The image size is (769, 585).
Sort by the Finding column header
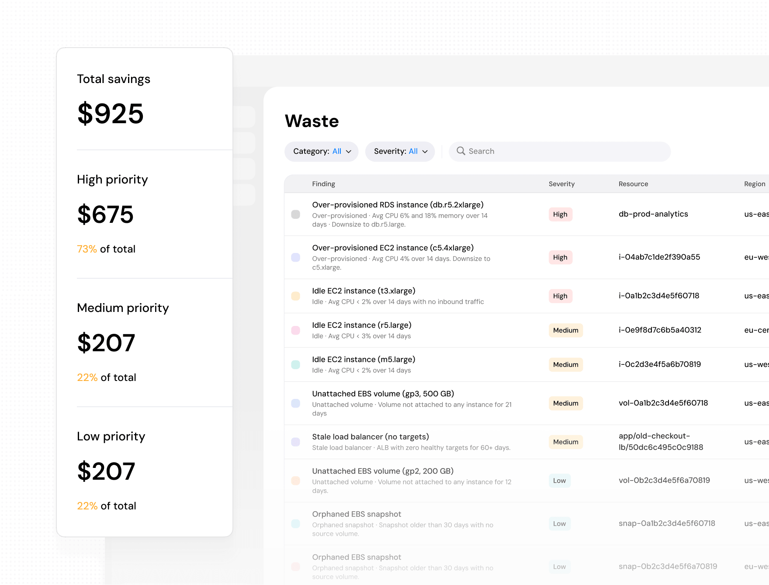coord(324,184)
